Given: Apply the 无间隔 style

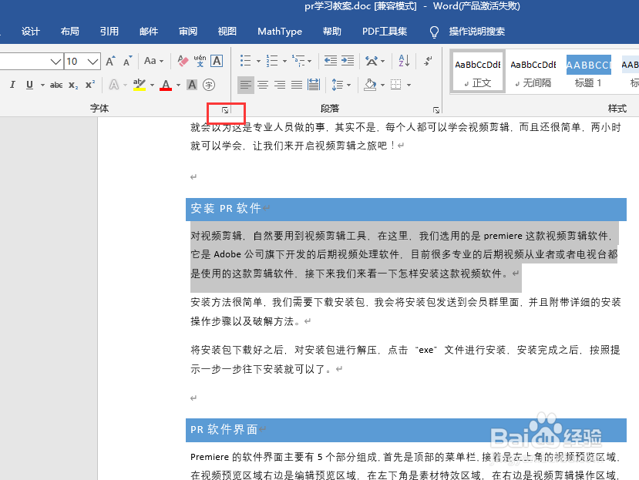Looking at the screenshot, I should coord(533,72).
